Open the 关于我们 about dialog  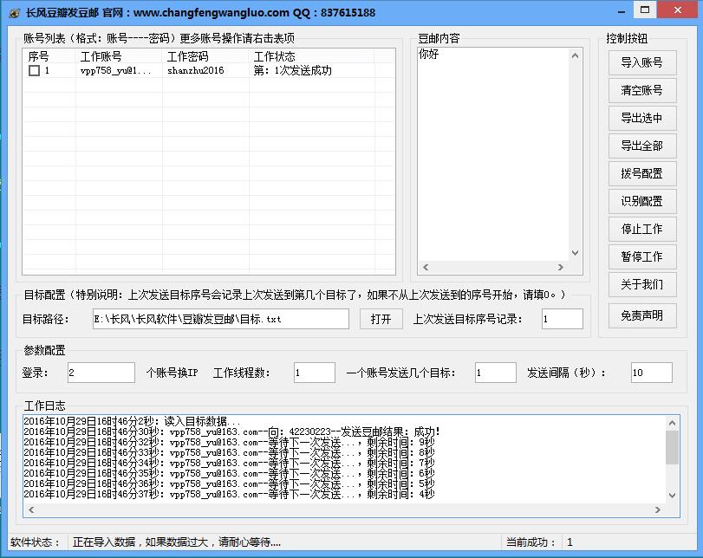coord(641,284)
